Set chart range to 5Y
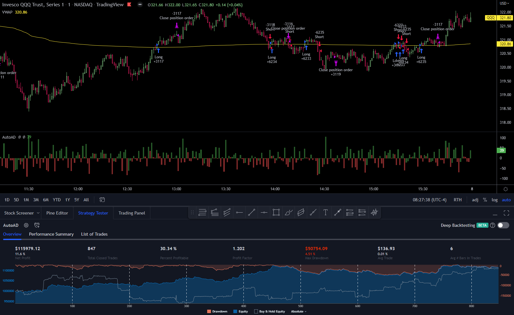Image resolution: width=514 pixels, height=315 pixels. tap(77, 200)
